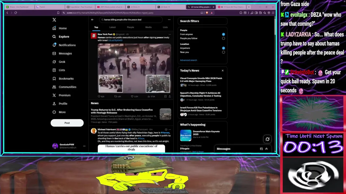
Task: Open the More menu in the sidebar
Action: coord(59,112)
